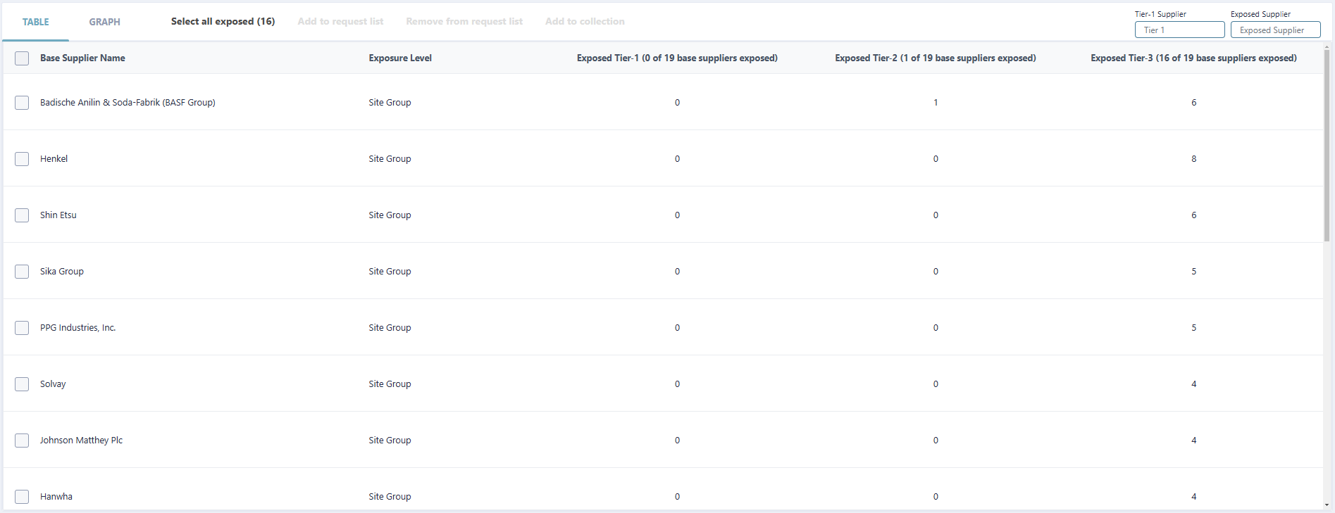This screenshot has height=513, width=1335.
Task: Click Tier-2 value 1 in BASF row
Action: click(x=936, y=103)
